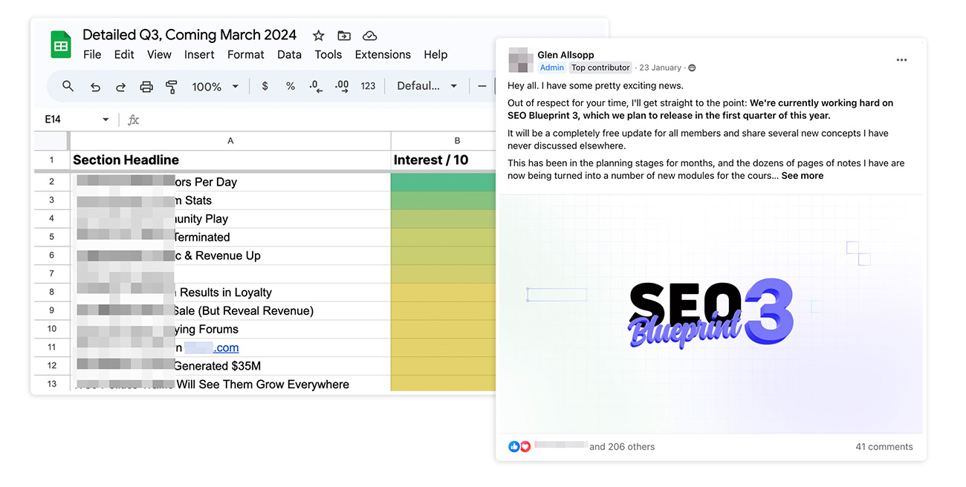Open the Data menu
This screenshot has height=487, width=966.
coord(289,54)
